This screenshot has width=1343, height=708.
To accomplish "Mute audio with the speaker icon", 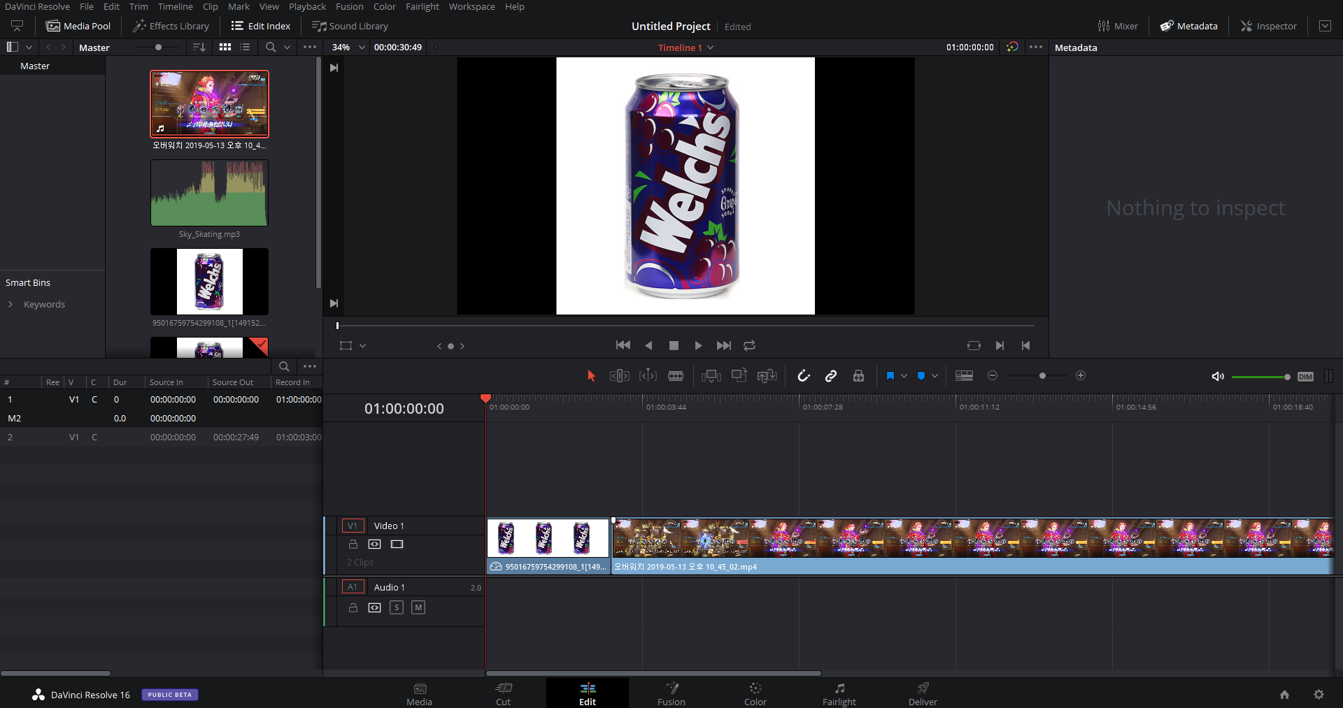I will pyautogui.click(x=1218, y=377).
